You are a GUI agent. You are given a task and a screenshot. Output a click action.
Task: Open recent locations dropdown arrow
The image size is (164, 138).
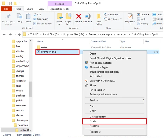tap(15, 34)
